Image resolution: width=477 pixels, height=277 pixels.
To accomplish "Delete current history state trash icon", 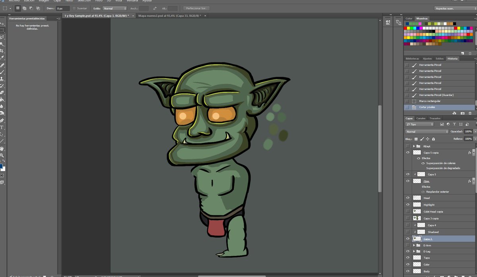I will [470, 113].
